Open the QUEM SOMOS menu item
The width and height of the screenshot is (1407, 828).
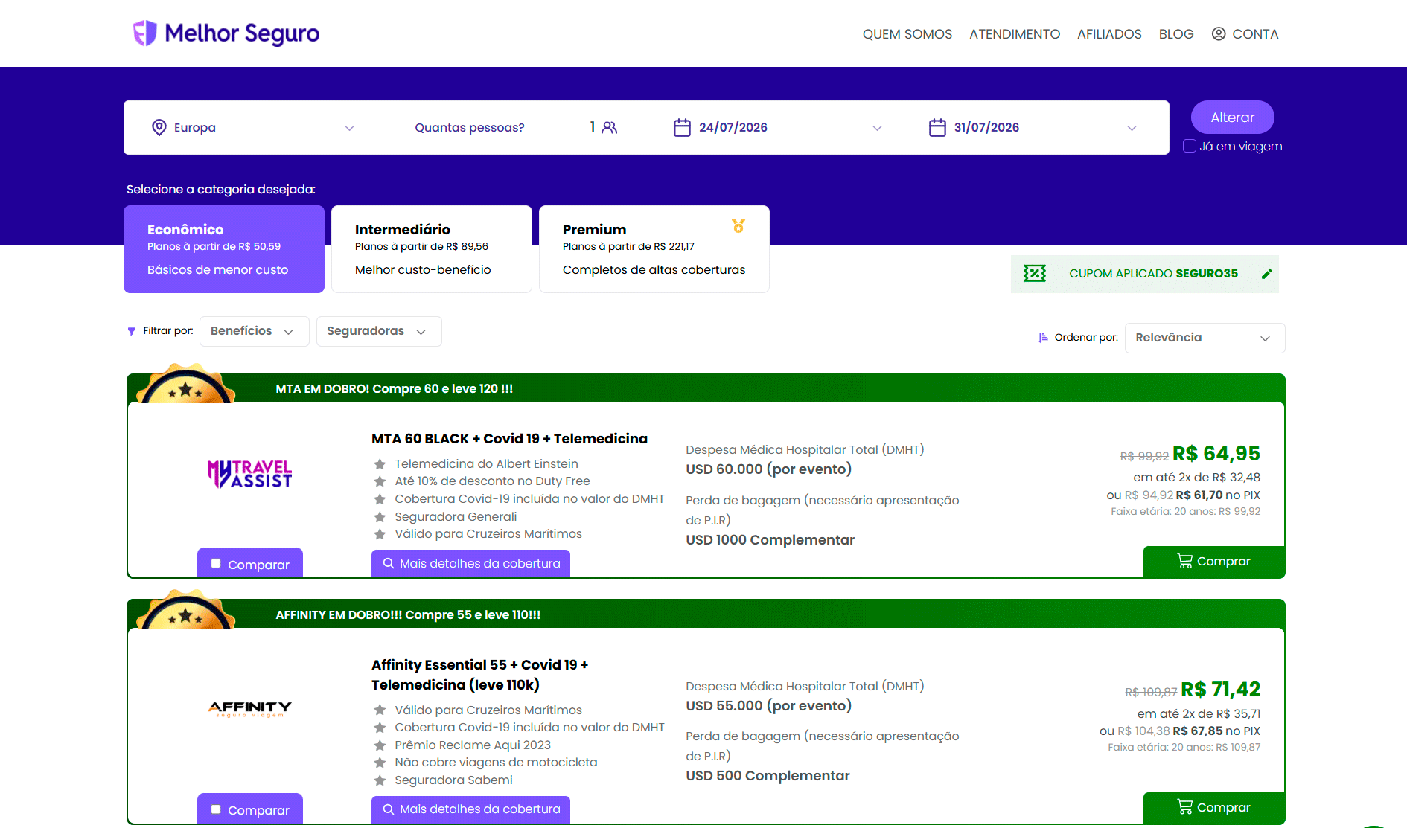(907, 34)
